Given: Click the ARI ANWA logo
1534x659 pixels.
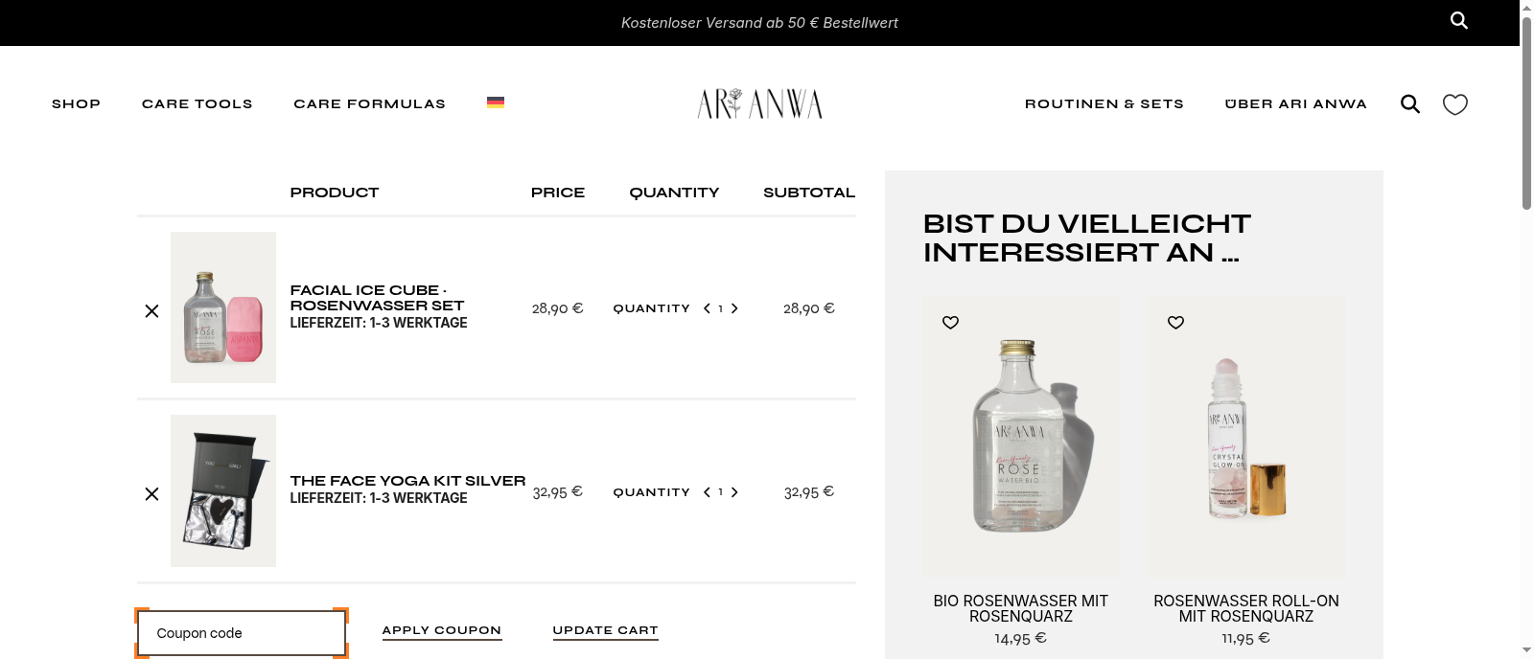Looking at the screenshot, I should pos(759,103).
